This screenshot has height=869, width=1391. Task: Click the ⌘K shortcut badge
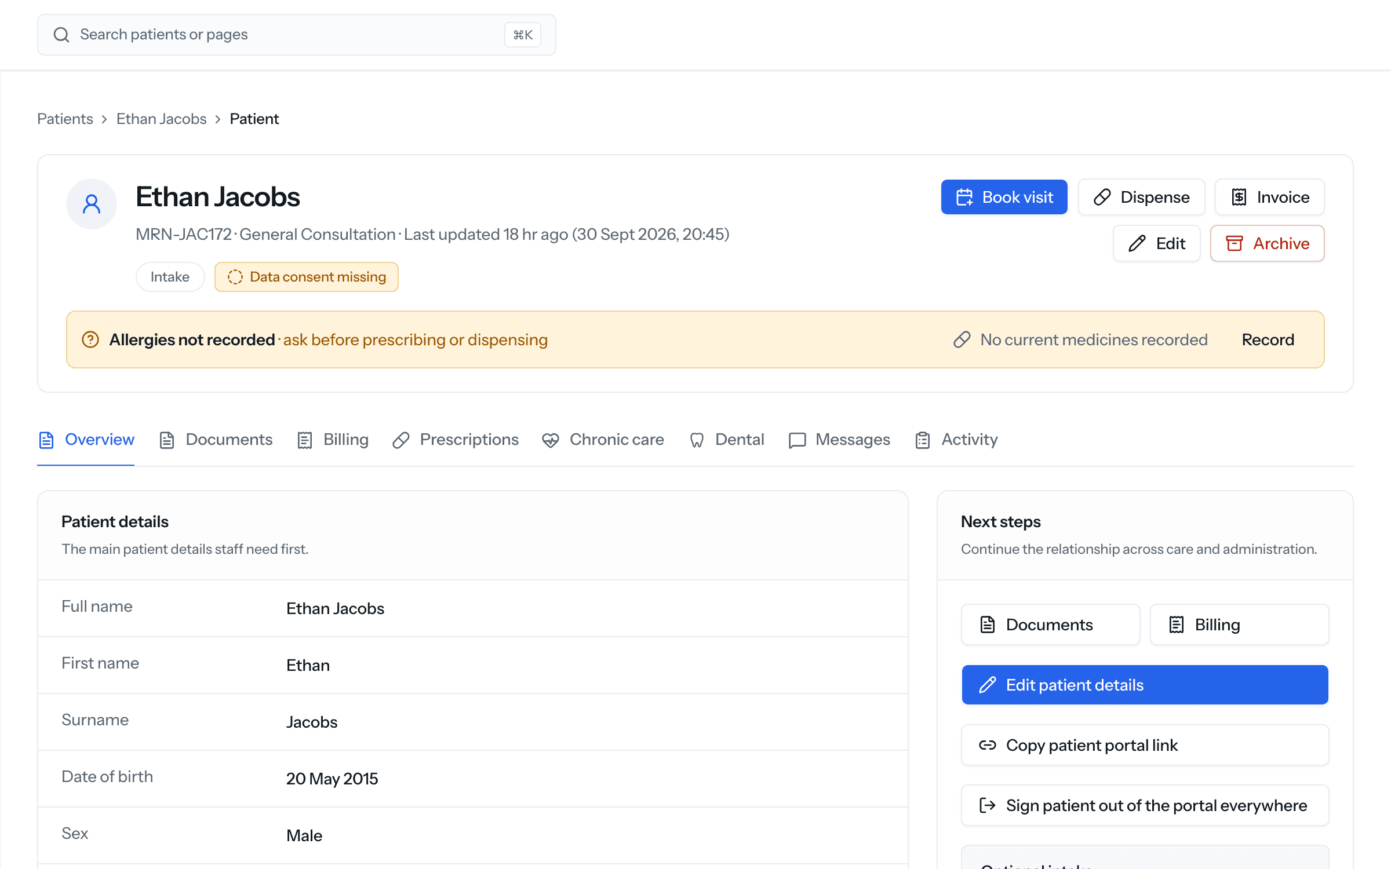[523, 35]
